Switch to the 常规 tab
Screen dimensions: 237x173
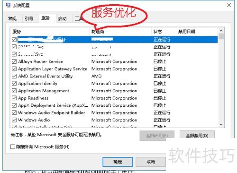click(12, 19)
